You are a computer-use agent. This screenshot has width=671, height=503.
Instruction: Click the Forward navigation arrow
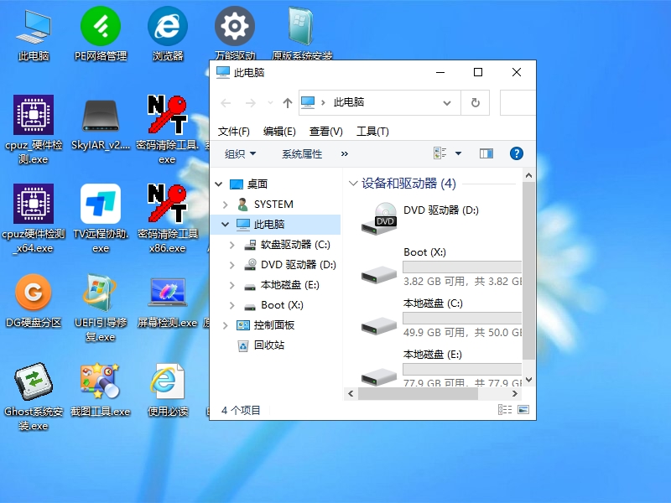[250, 102]
